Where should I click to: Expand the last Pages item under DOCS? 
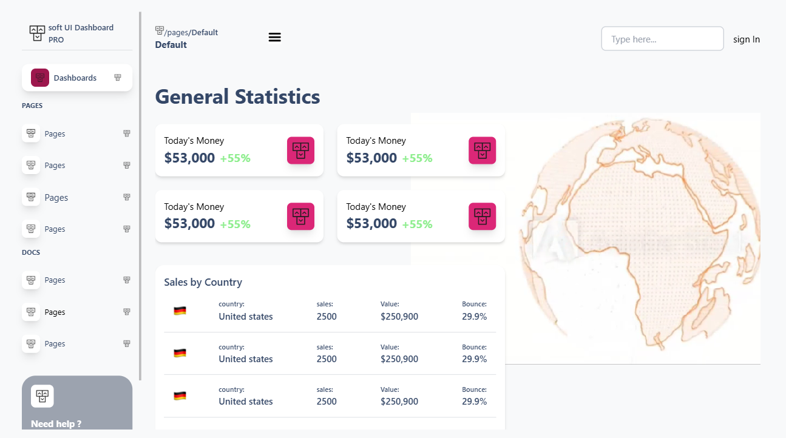point(127,343)
